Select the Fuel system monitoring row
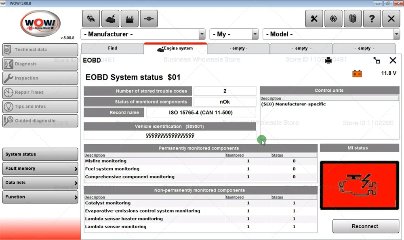This screenshot has height=240, width=404. 200,169
